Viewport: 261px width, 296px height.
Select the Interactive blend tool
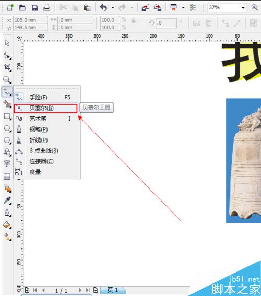click(7, 188)
